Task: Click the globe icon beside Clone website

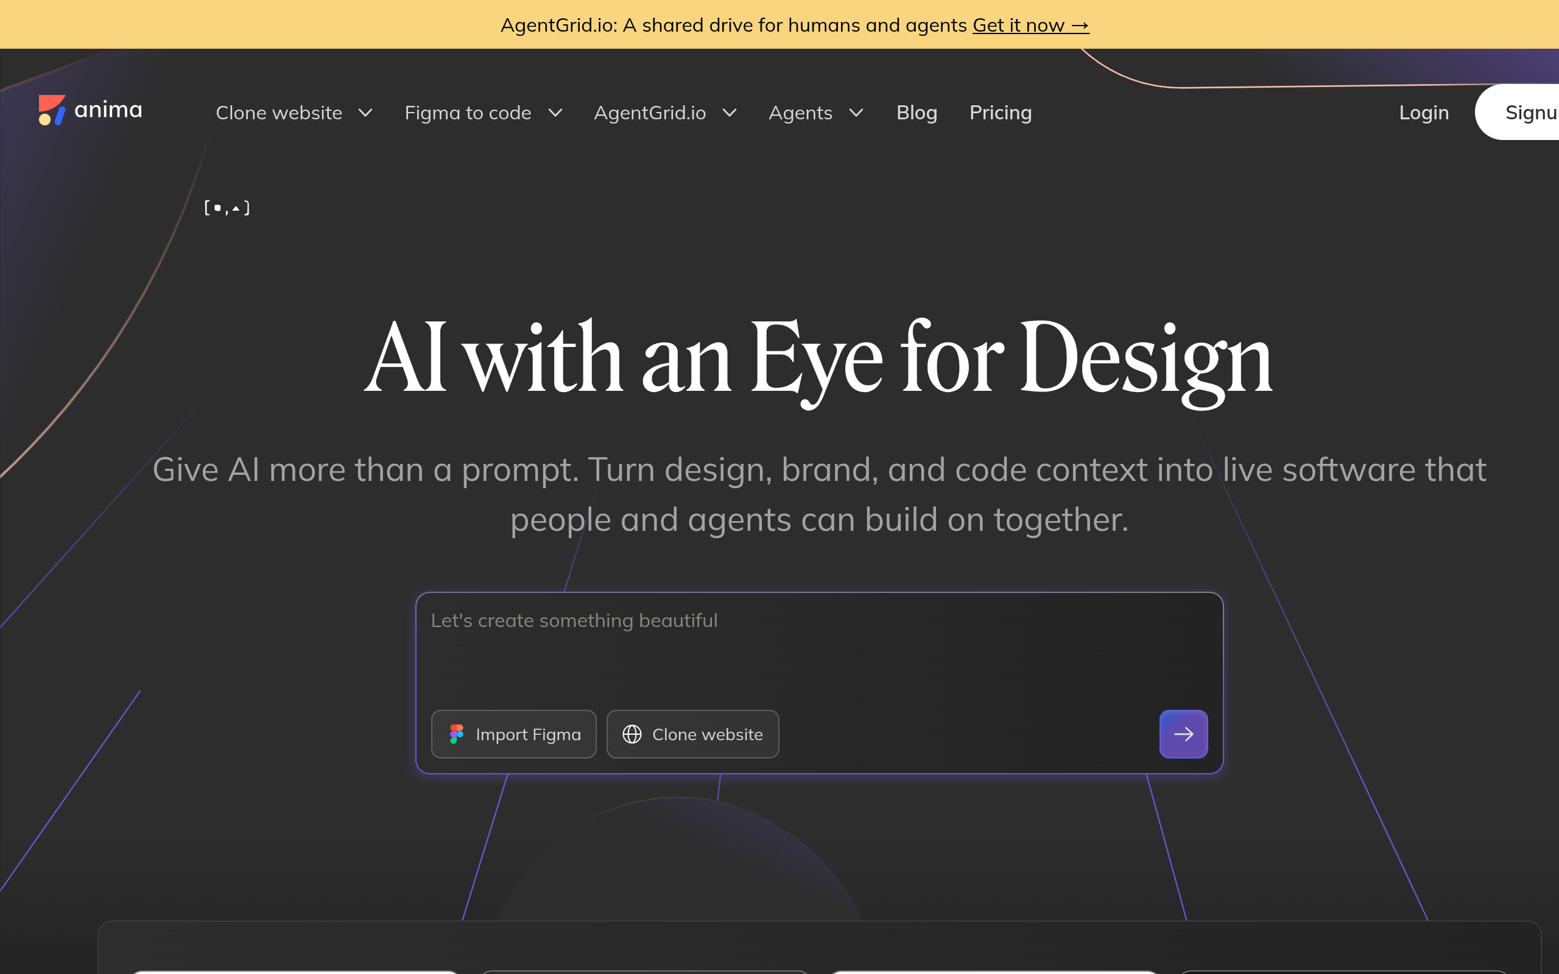Action: (x=632, y=734)
